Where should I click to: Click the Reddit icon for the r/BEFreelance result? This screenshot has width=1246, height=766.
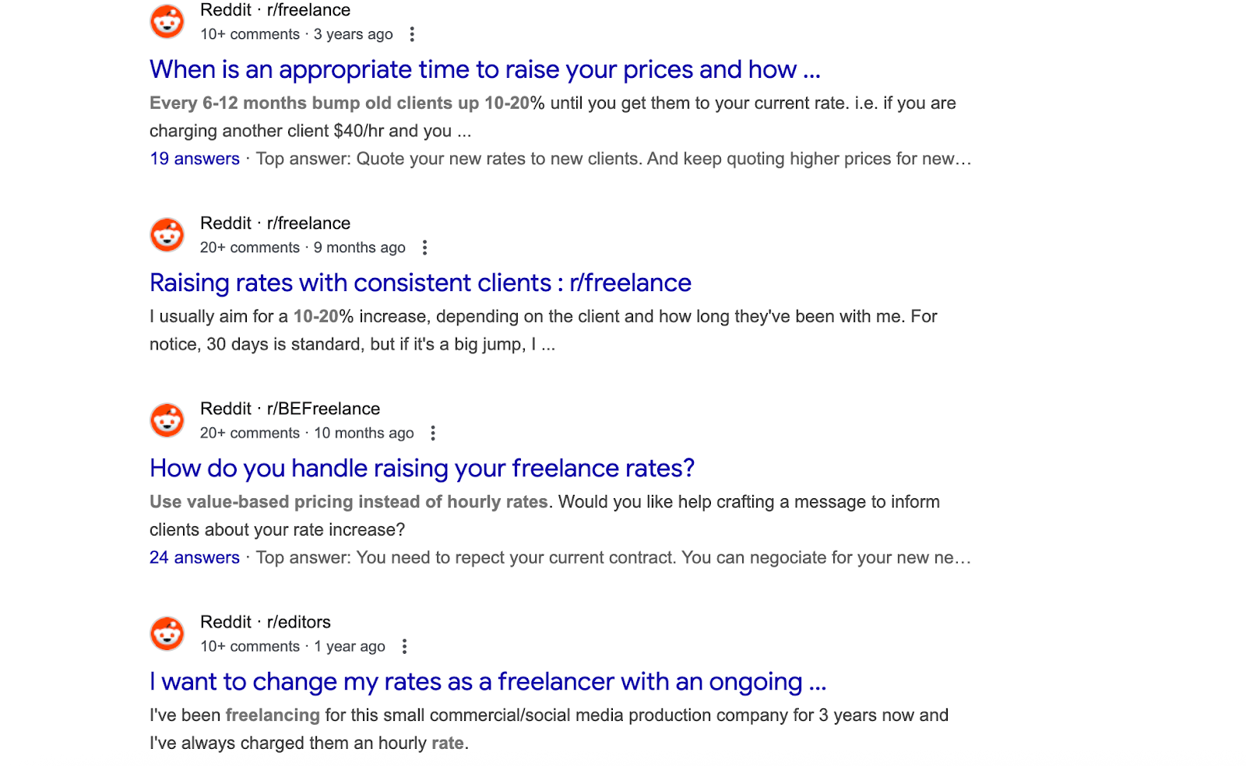167,420
